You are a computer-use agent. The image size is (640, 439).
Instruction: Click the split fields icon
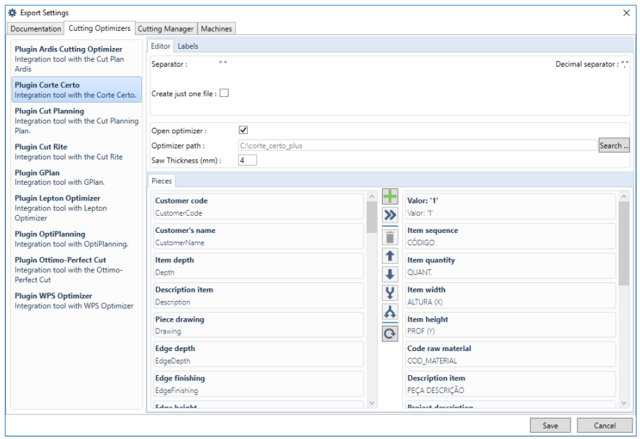(390, 311)
